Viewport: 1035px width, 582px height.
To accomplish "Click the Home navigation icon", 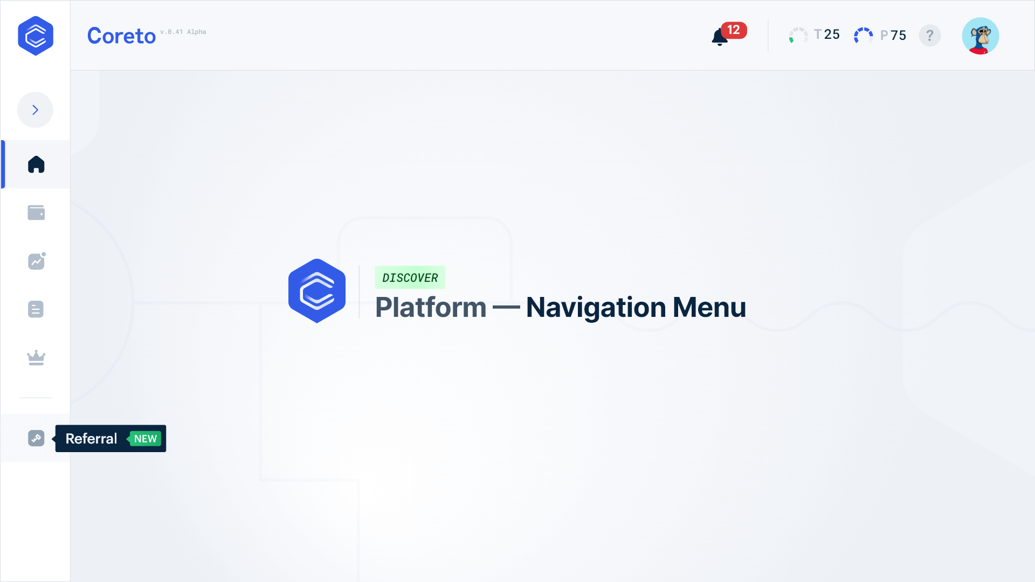I will click(x=35, y=164).
